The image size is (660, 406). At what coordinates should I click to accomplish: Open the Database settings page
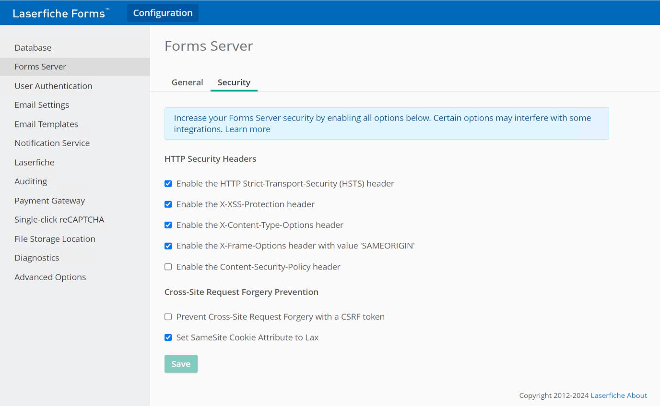point(75,47)
